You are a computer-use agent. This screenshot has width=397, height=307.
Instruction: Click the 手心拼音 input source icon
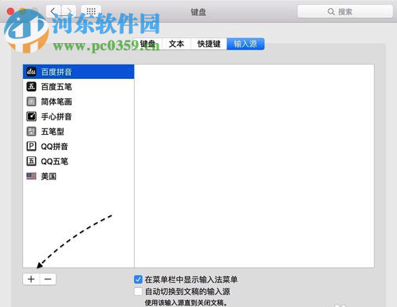click(31, 116)
